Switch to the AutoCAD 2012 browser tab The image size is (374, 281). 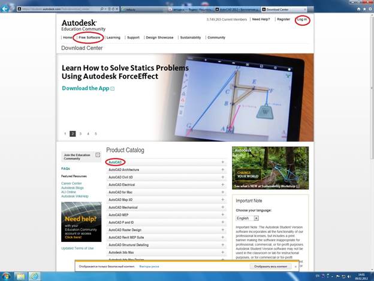(237, 10)
